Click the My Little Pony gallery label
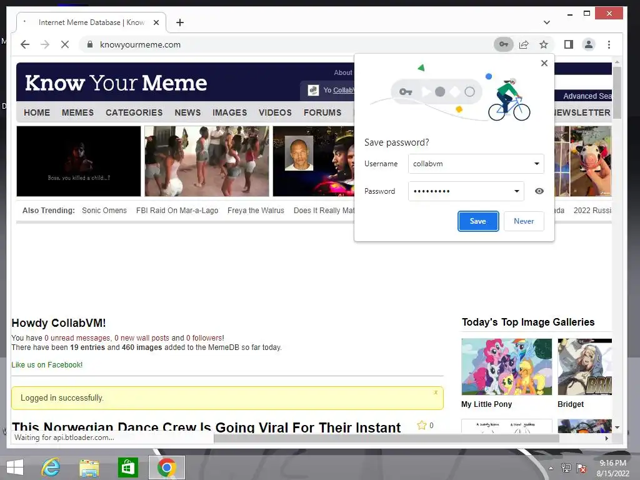 pyautogui.click(x=486, y=404)
